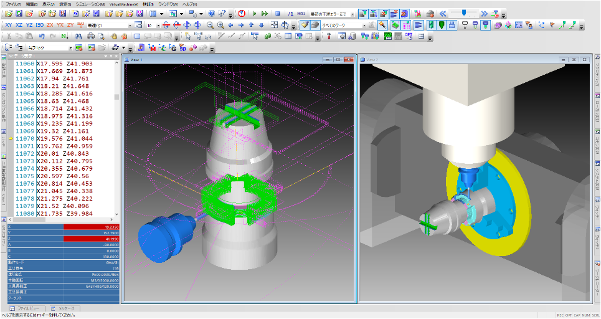601x319 pixels.
Task: Click the NC list horizontal scrollbar
Action: pos(62,219)
